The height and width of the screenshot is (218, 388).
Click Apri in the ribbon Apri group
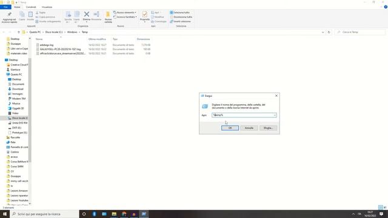click(x=155, y=12)
